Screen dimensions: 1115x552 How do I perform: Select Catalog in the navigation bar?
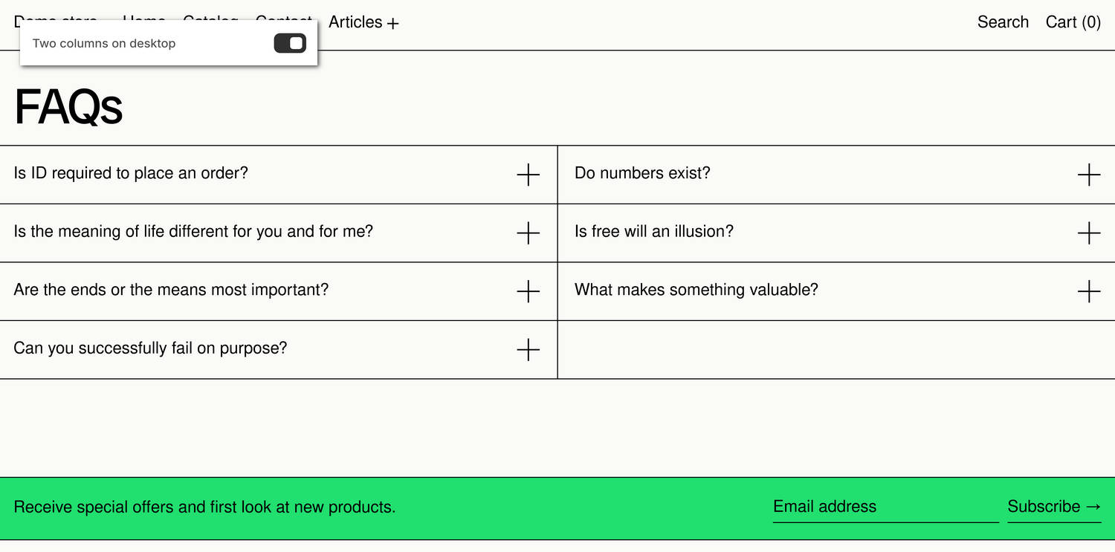click(210, 22)
